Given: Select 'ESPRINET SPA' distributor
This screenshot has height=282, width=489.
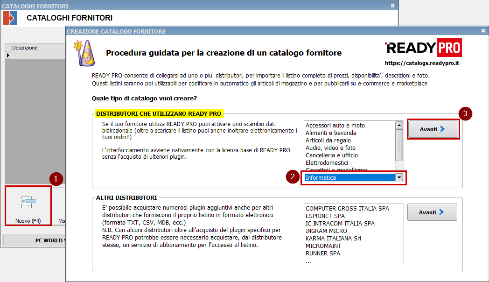Looking at the screenshot, I should click(325, 216).
